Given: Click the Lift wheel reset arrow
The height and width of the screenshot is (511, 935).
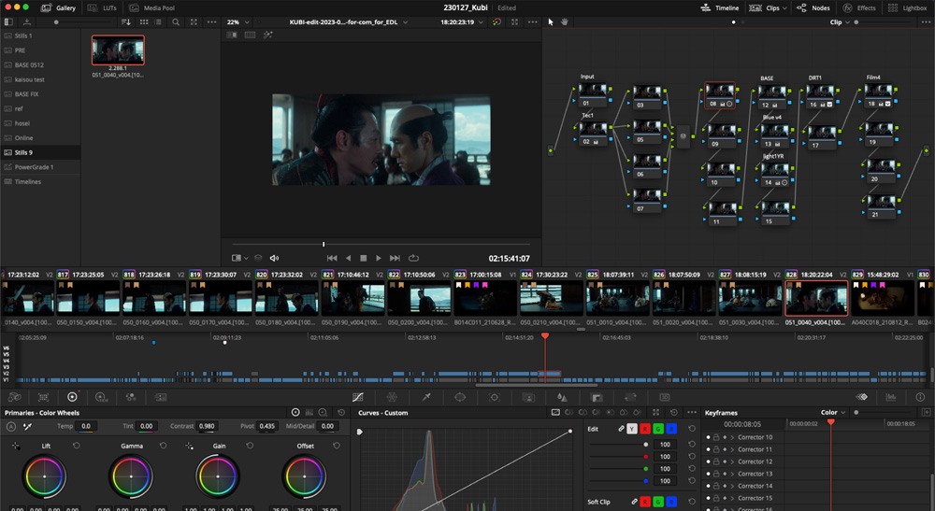Looking at the screenshot, I should coord(77,447).
